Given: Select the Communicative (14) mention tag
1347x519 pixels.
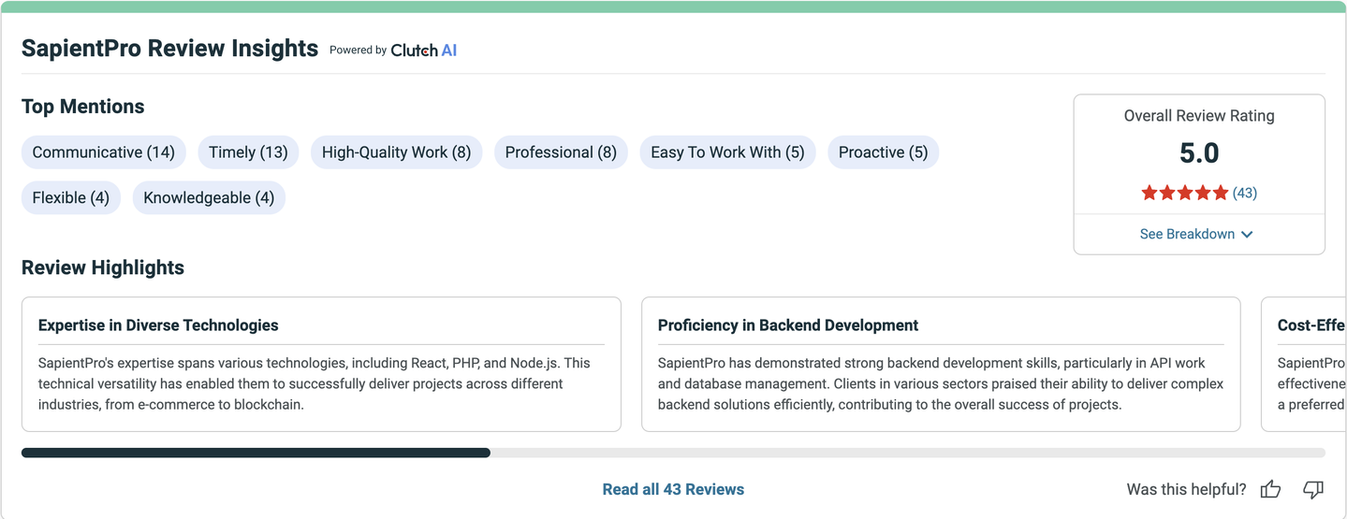Looking at the screenshot, I should (104, 152).
